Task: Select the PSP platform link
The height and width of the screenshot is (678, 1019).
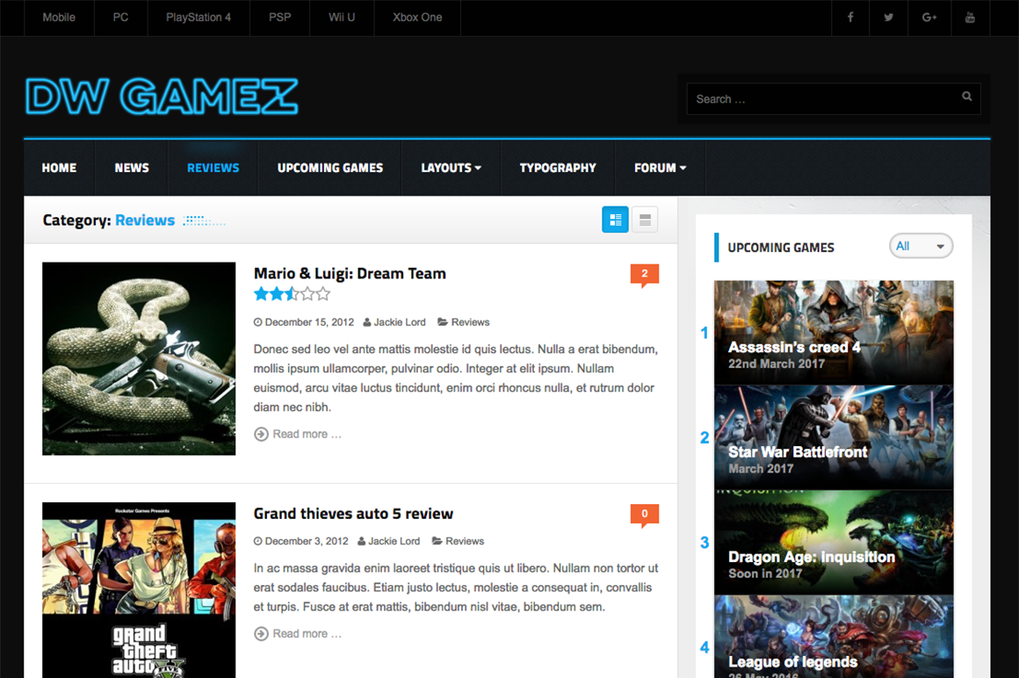Action: point(280,18)
